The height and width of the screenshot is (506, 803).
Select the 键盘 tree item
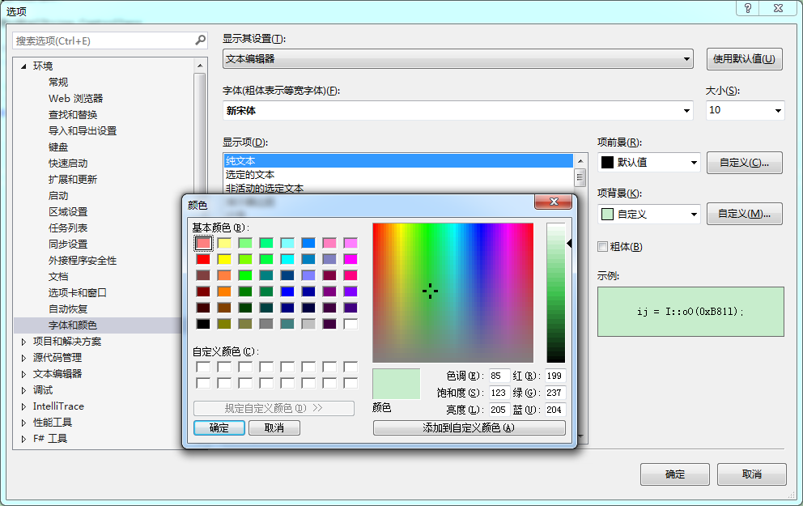[x=57, y=147]
